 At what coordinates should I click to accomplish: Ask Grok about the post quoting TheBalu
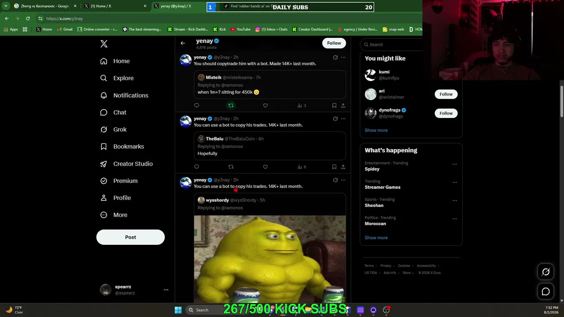[x=335, y=118]
